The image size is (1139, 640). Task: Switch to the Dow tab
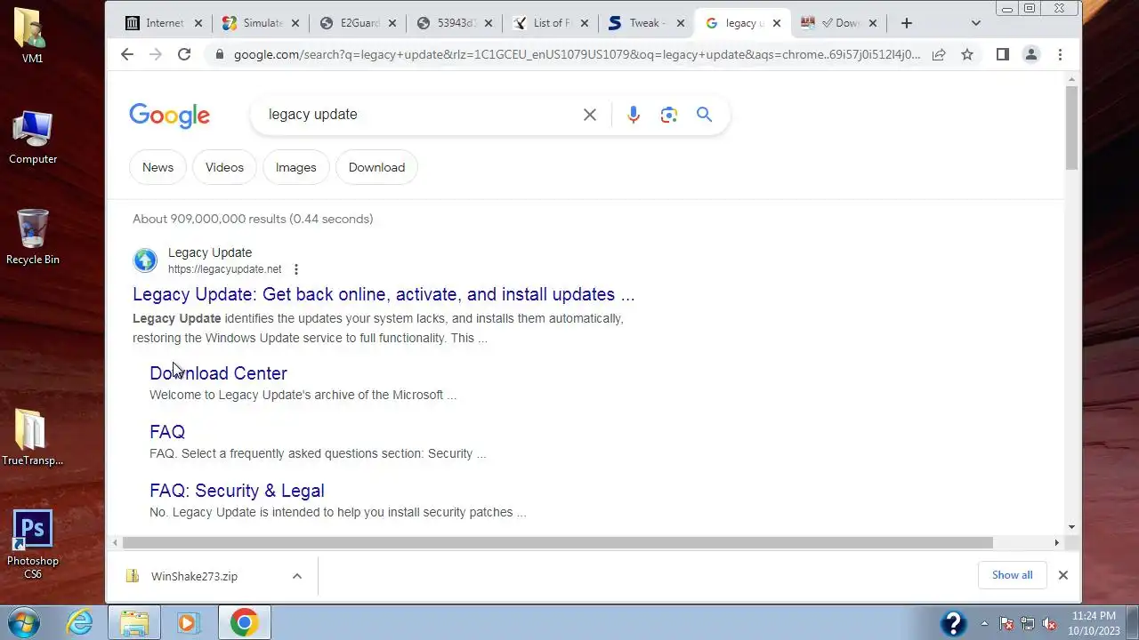point(838,23)
